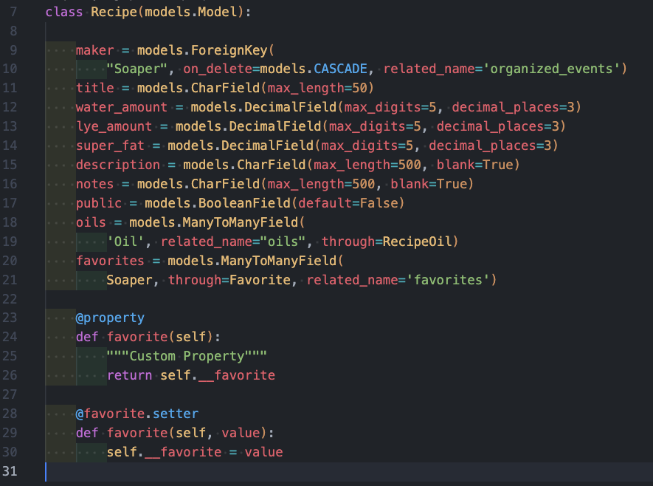
Task: Click the 'Custom Property' docstring
Action: pos(187,356)
